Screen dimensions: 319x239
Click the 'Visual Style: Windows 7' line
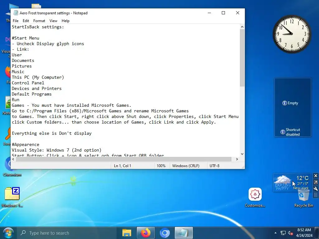pyautogui.click(x=57, y=150)
